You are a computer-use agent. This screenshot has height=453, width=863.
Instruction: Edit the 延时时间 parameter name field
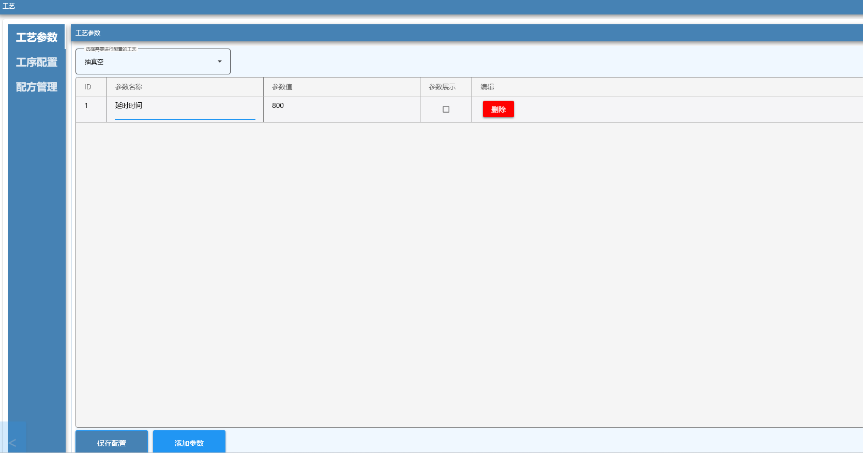[x=185, y=110]
